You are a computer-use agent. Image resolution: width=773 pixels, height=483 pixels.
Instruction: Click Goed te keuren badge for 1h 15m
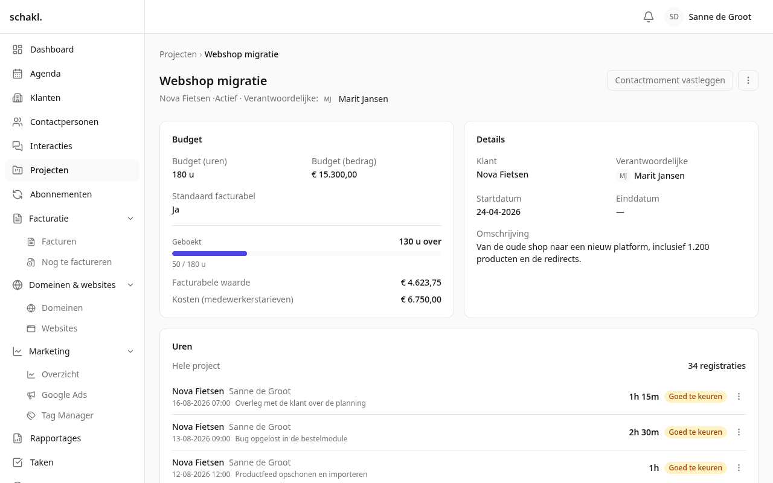point(696,397)
